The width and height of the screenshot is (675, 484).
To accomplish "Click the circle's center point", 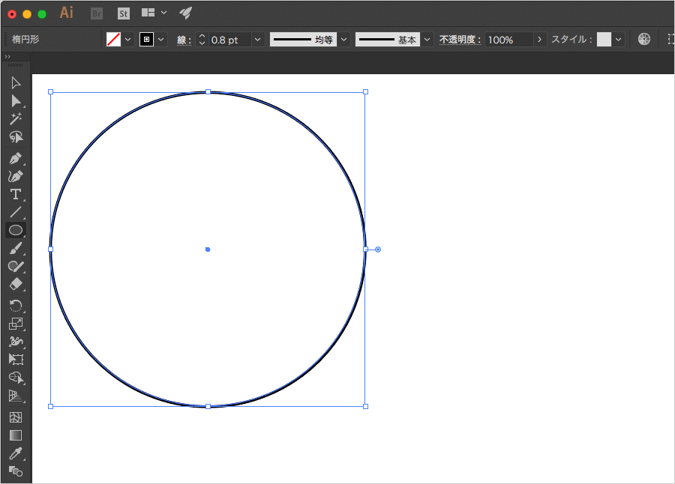I will coord(208,249).
